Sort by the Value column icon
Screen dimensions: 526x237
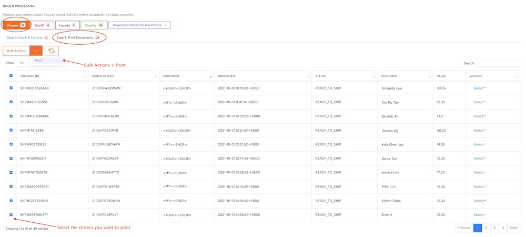click(x=461, y=77)
